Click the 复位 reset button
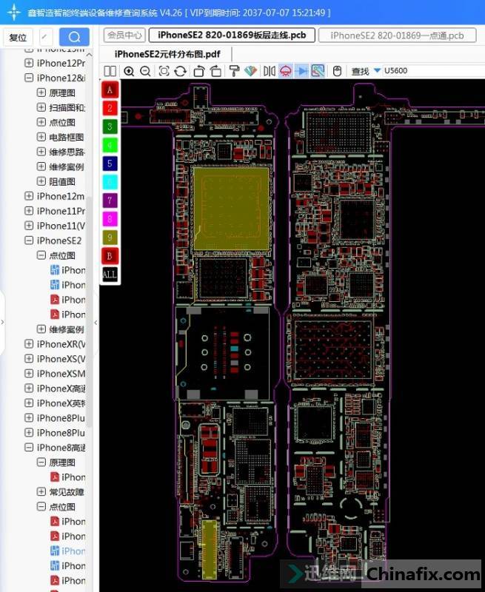 click(18, 37)
